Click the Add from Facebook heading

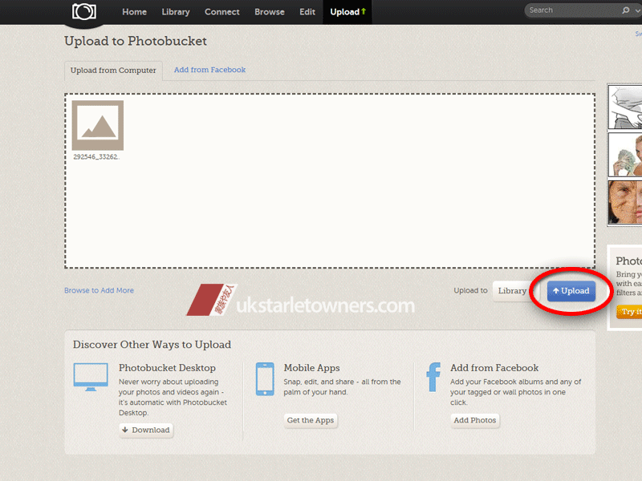(494, 368)
